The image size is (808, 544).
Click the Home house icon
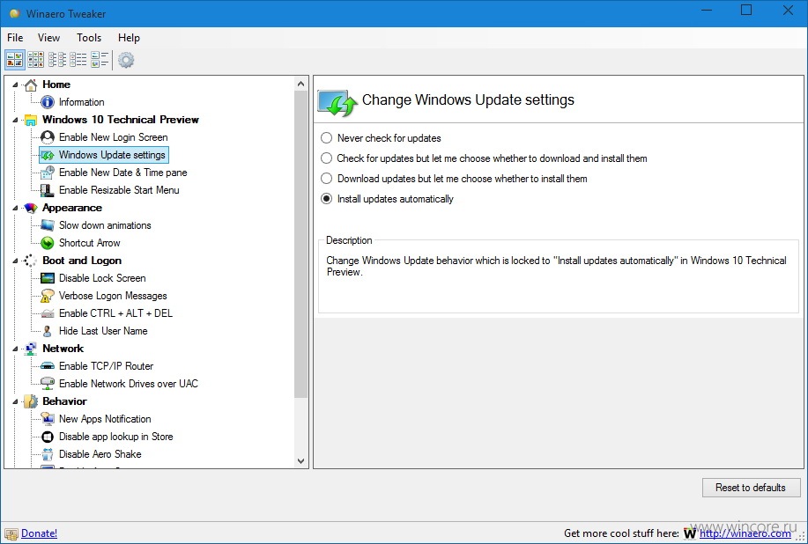point(31,85)
